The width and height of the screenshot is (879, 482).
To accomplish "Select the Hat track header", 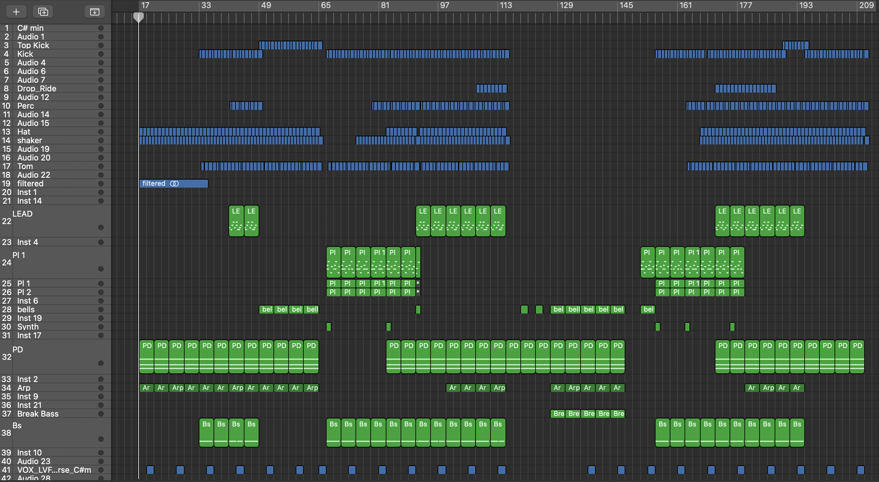I will (x=55, y=132).
